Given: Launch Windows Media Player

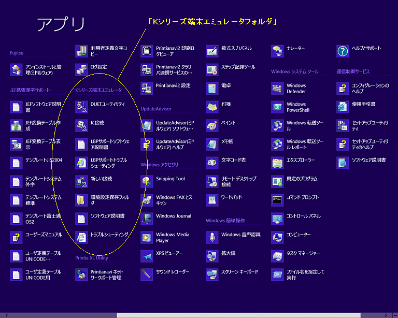Looking at the screenshot, I should 147,237.
